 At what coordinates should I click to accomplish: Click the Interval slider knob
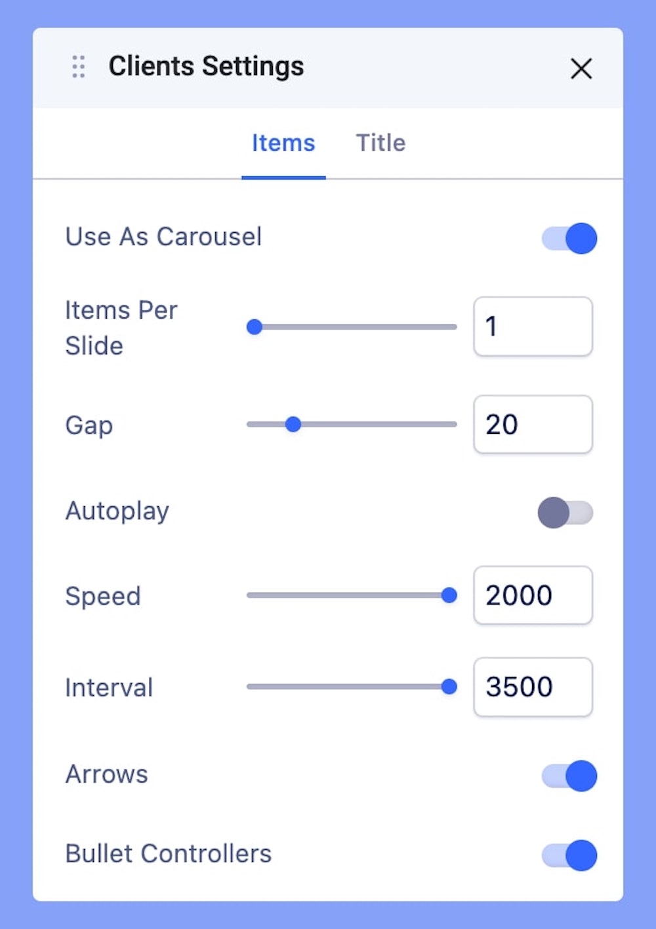click(449, 686)
